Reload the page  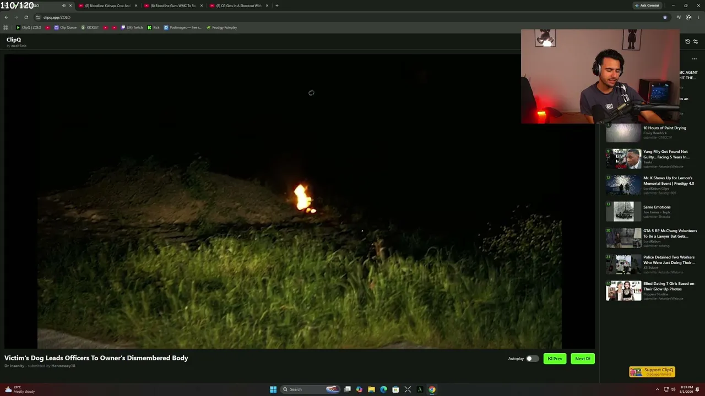[x=26, y=17]
